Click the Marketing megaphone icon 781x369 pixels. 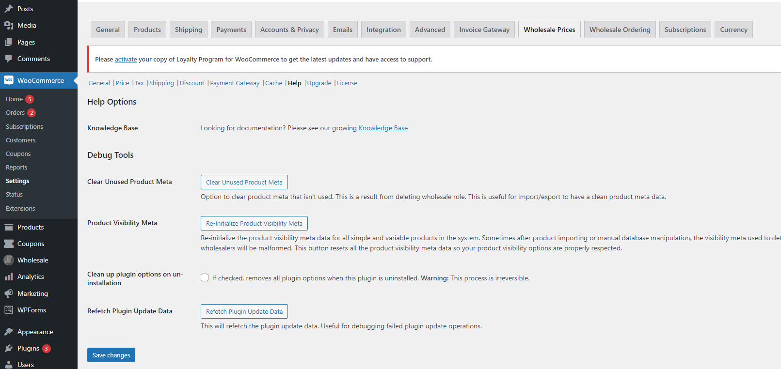point(9,293)
